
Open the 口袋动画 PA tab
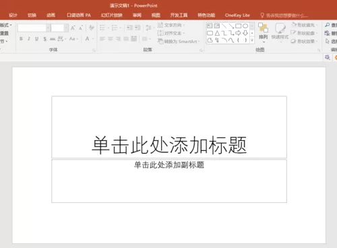point(79,15)
